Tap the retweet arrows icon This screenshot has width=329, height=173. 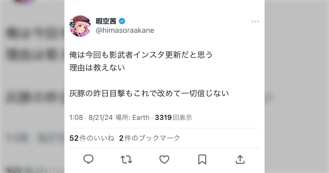coord(126,159)
